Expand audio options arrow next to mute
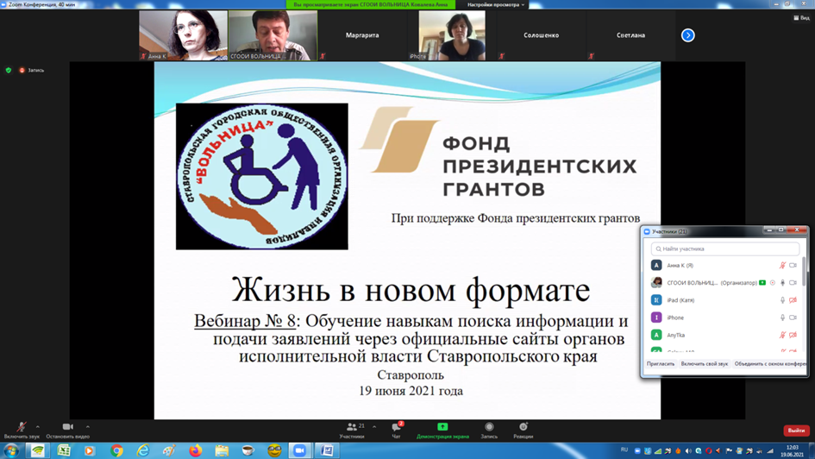The width and height of the screenshot is (815, 459). (x=37, y=427)
